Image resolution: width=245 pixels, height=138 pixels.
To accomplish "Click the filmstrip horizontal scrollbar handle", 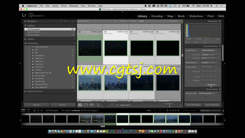I will (x=103, y=126).
